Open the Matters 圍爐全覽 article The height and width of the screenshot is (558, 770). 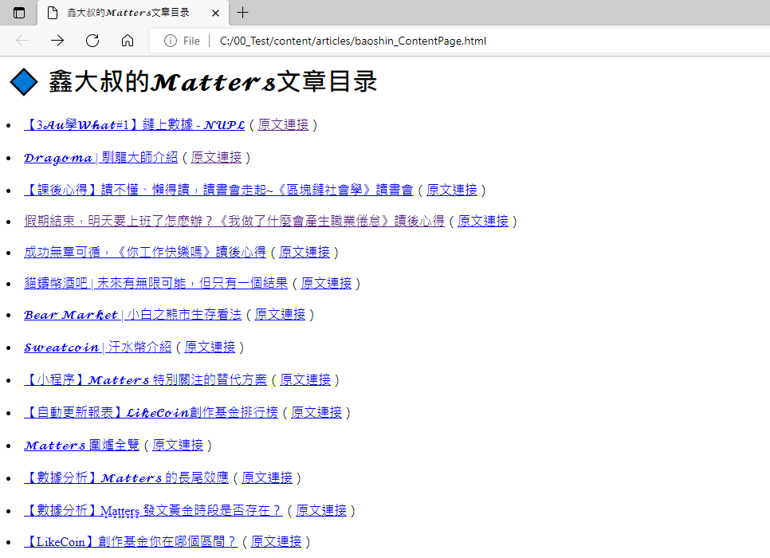(x=81, y=446)
